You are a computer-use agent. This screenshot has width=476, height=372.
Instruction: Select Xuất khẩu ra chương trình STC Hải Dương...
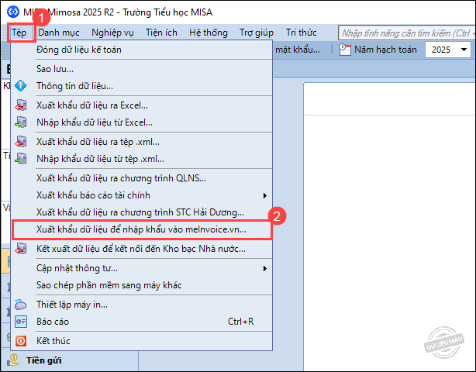click(x=141, y=212)
